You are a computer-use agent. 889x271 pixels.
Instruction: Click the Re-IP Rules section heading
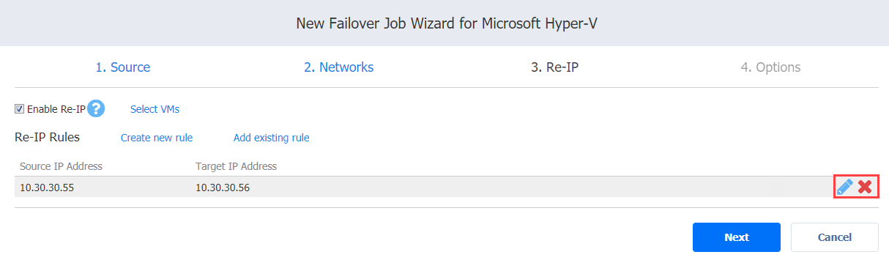coord(47,137)
